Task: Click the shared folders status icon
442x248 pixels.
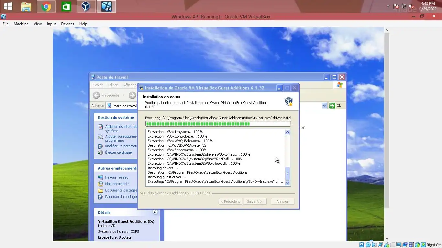Action: (x=393, y=245)
